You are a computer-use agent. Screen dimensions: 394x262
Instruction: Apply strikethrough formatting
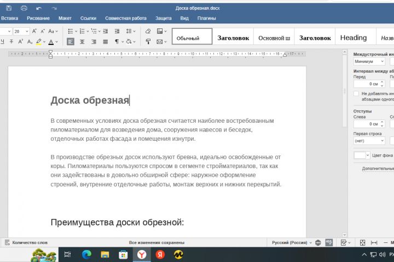11,41
